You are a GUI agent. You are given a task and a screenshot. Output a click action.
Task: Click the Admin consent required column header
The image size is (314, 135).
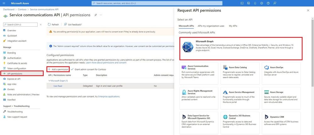(164, 75)
